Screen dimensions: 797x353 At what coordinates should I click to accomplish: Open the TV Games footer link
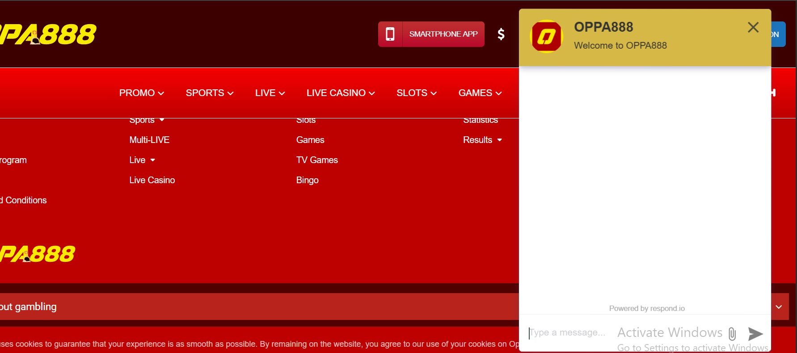pos(317,160)
